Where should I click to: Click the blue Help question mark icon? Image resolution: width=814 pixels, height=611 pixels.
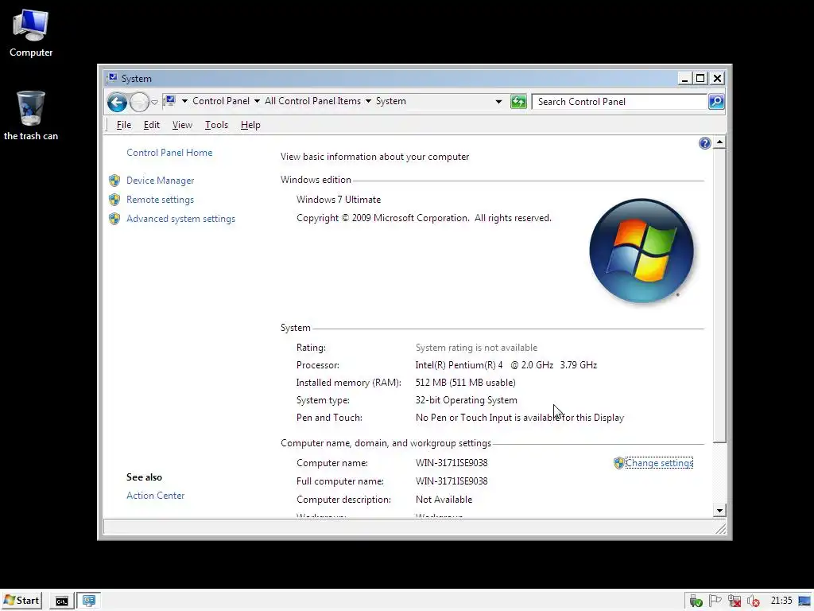(x=704, y=143)
